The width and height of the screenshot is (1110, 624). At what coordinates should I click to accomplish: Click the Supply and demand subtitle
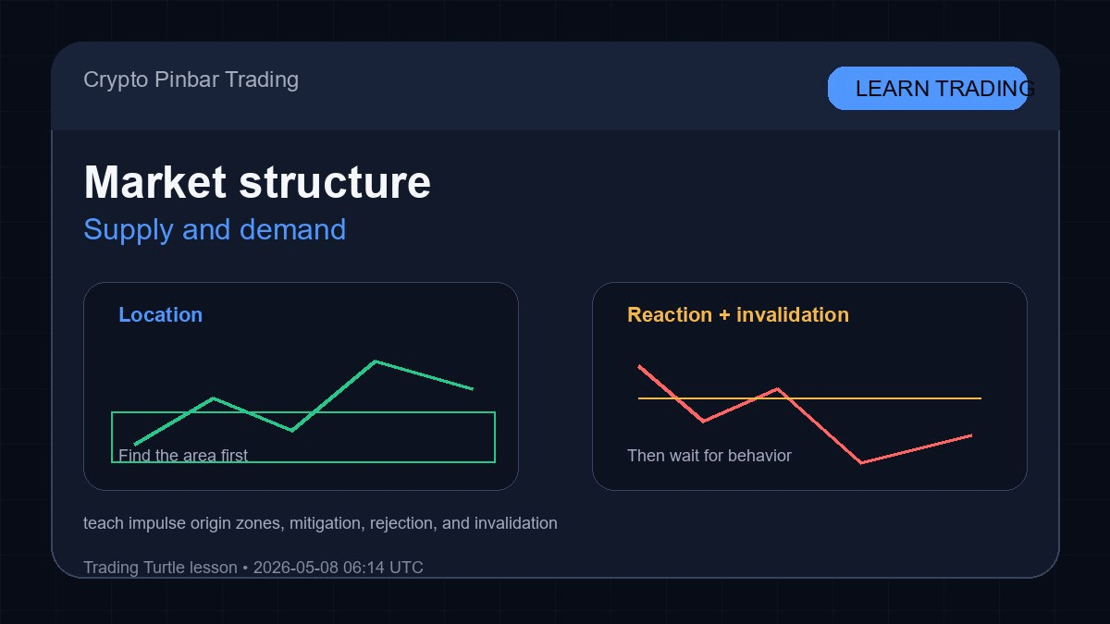click(x=215, y=229)
